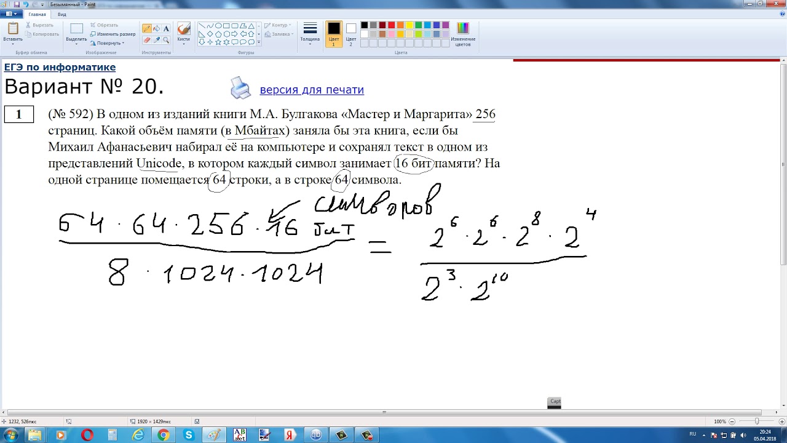Select the Right arrow shape
This screenshot has height=443, width=787.
point(235,34)
